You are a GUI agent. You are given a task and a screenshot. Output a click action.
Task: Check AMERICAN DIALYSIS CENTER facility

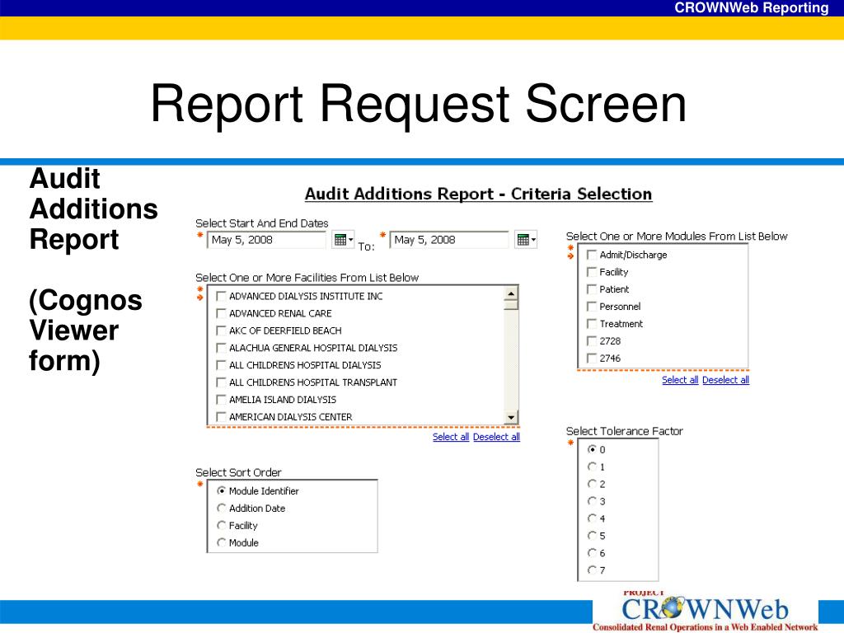click(221, 416)
